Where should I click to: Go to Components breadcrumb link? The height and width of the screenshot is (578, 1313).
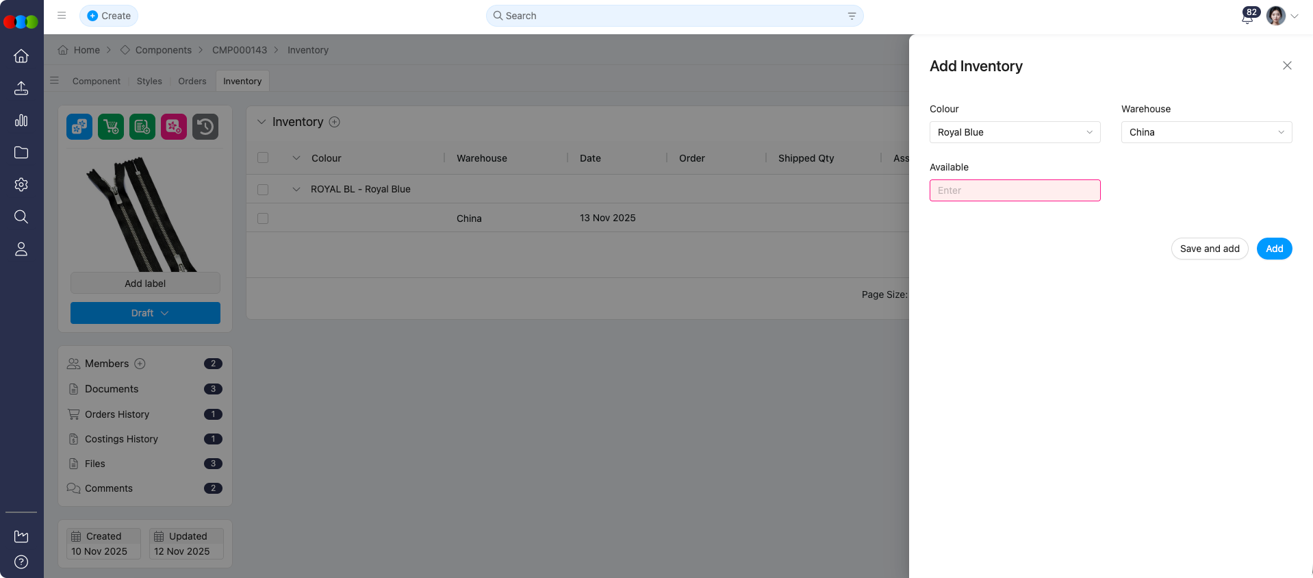(x=164, y=50)
